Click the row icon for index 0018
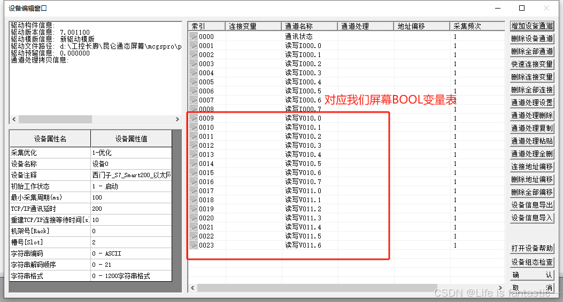The width and height of the screenshot is (563, 302). pos(194,200)
